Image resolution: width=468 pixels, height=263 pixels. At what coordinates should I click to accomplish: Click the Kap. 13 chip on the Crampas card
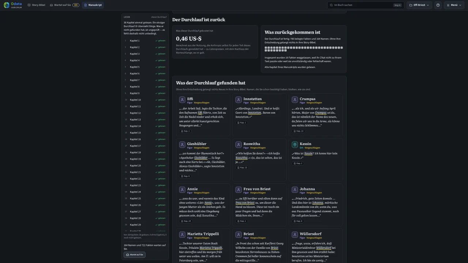click(x=298, y=131)
